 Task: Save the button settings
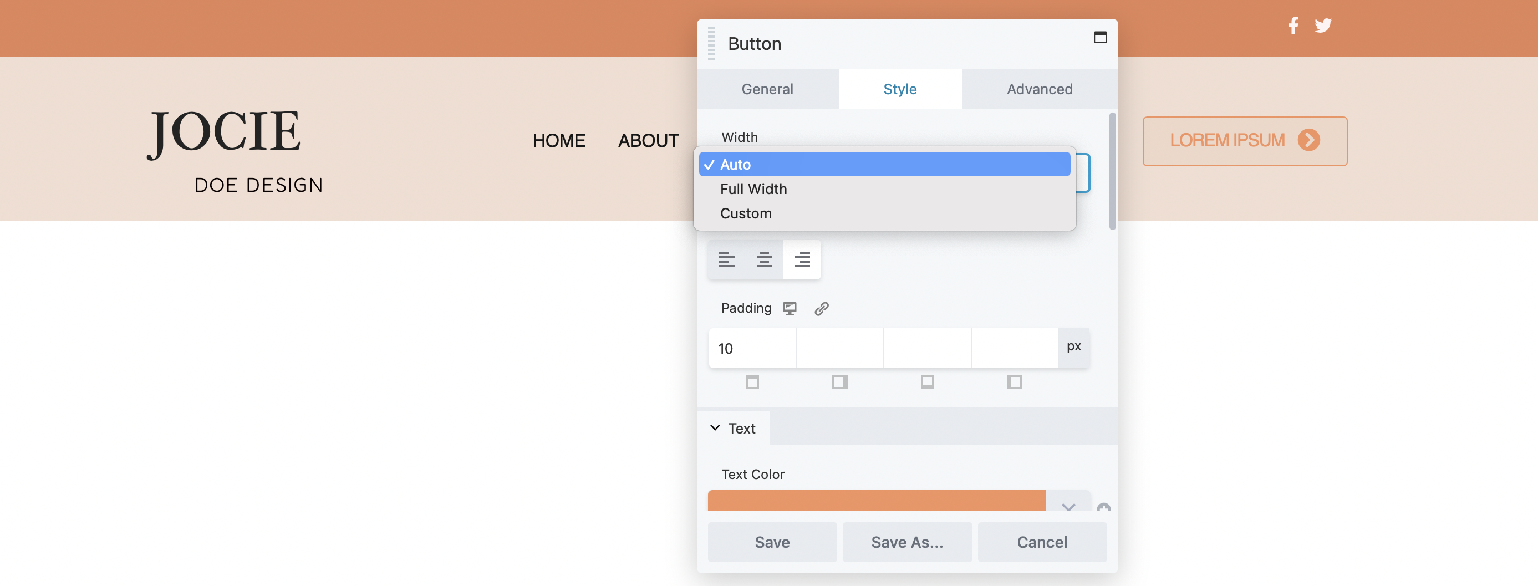click(771, 542)
